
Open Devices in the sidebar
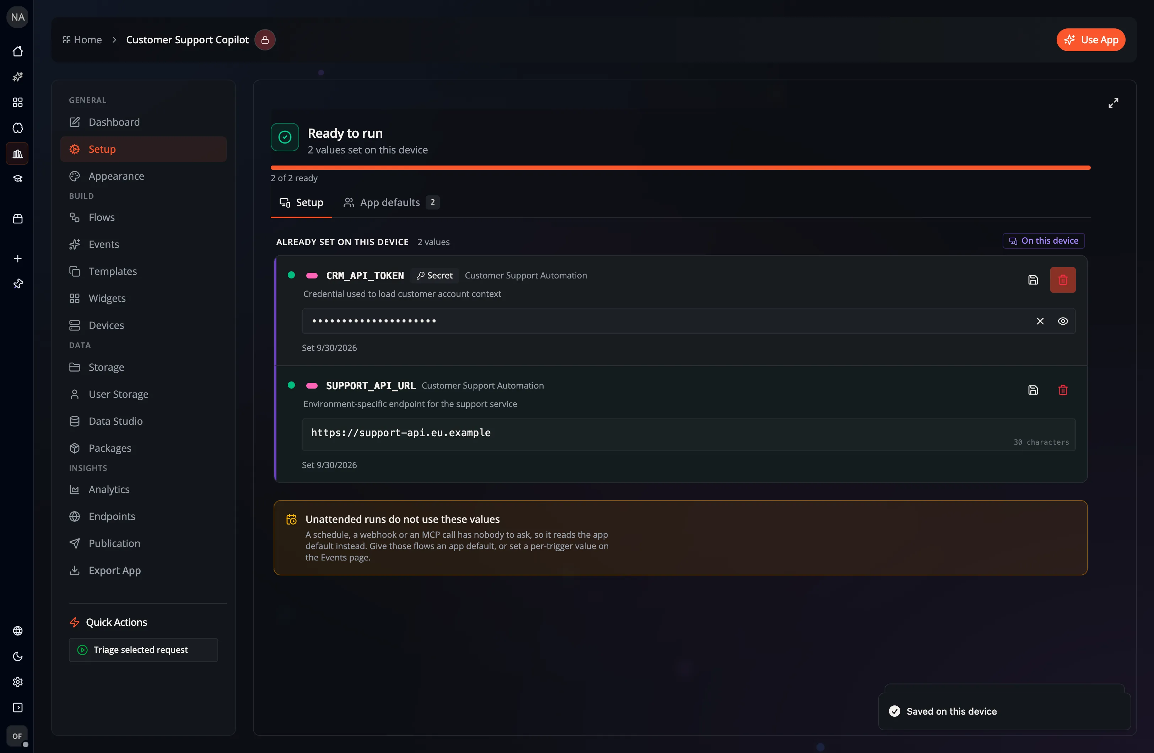tap(143, 325)
